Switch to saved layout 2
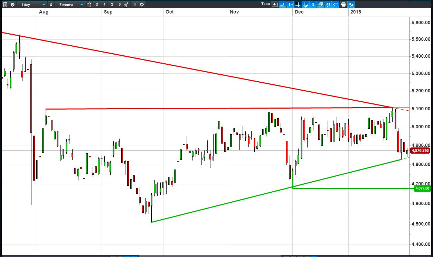 tap(112, 4)
